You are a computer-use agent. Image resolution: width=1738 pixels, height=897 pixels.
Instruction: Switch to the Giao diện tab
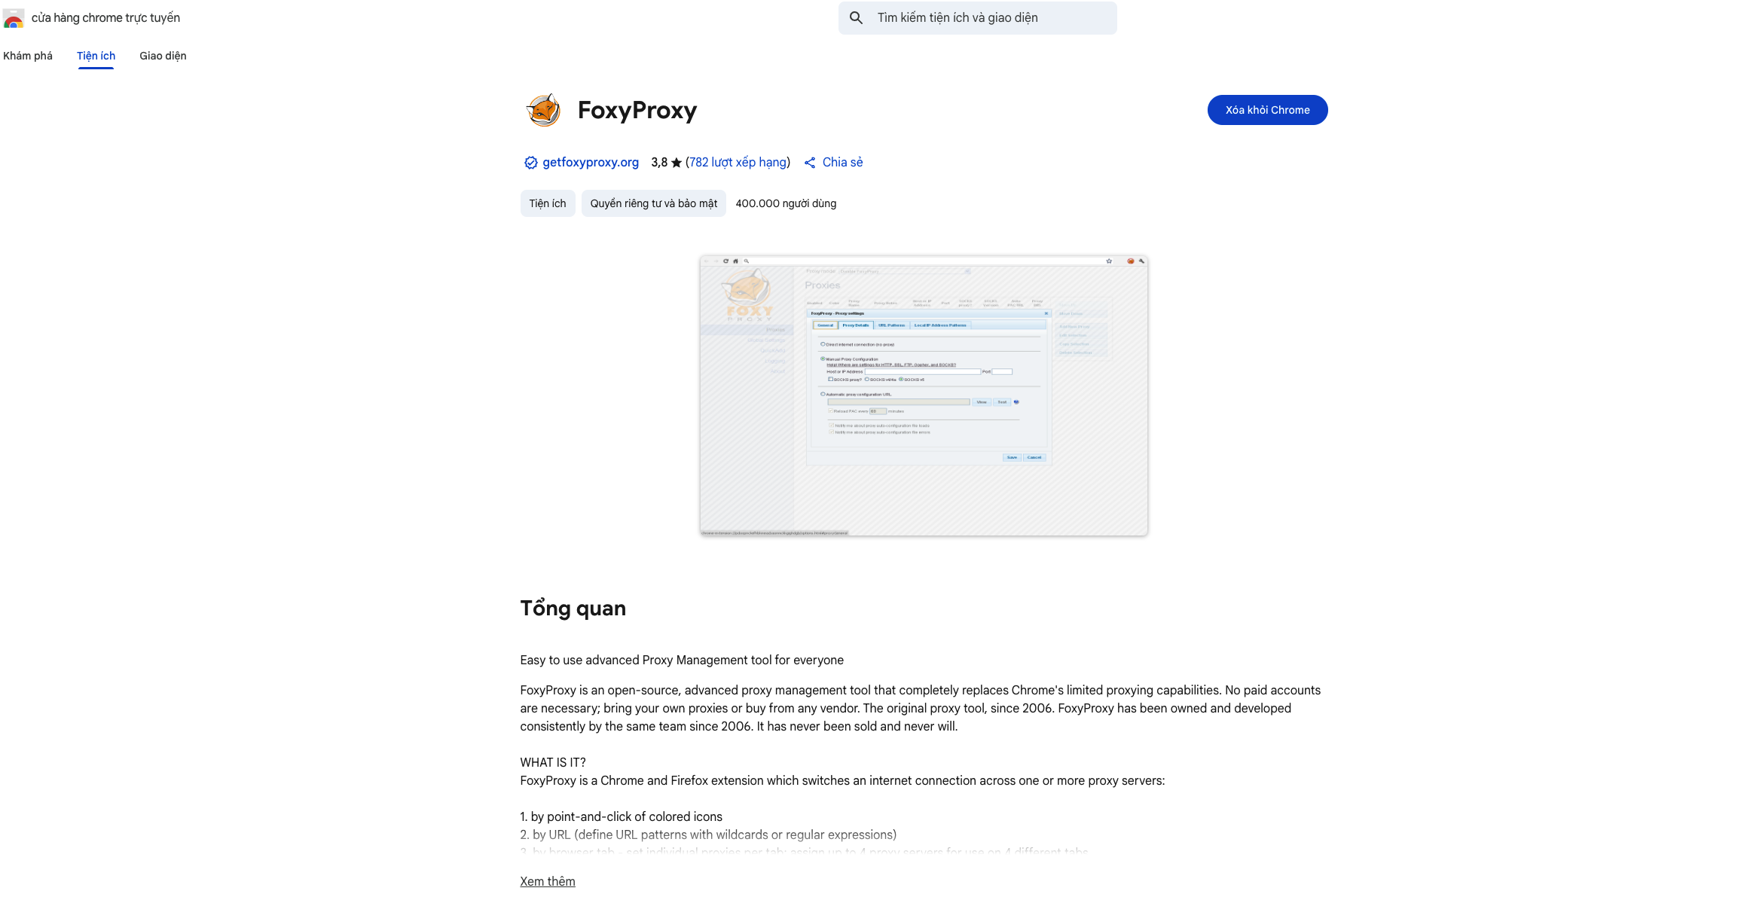(x=163, y=56)
